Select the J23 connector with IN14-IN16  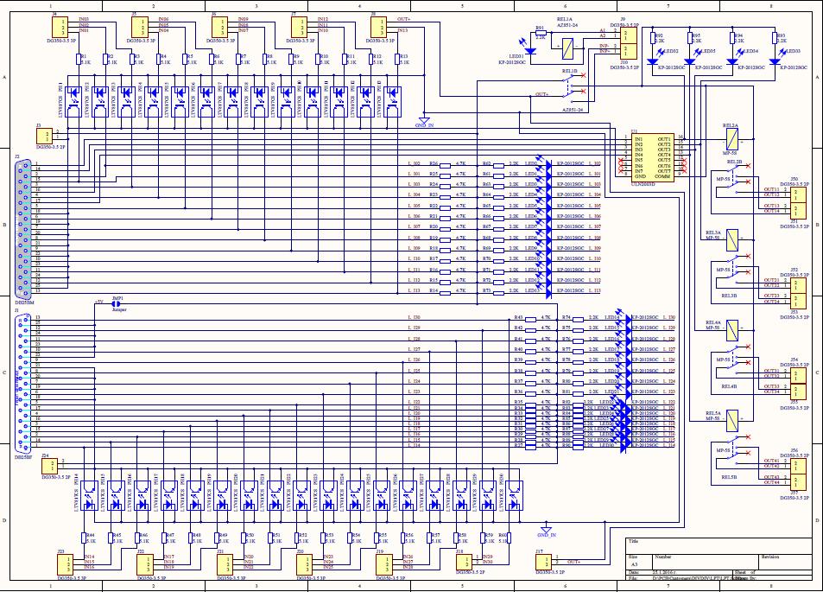pos(66,564)
